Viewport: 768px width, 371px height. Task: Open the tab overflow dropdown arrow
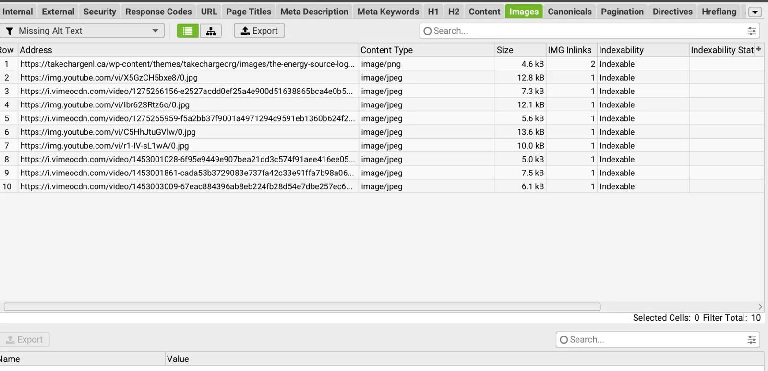point(755,12)
